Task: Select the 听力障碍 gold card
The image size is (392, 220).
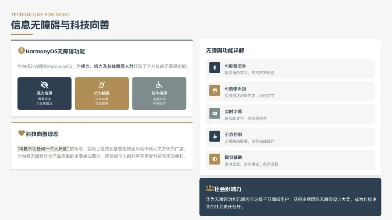Action: point(102,94)
